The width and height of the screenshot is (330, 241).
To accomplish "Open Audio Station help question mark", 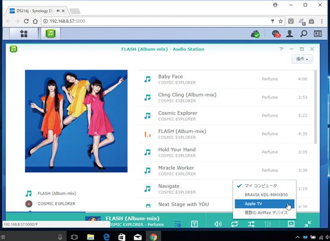I will 281,49.
